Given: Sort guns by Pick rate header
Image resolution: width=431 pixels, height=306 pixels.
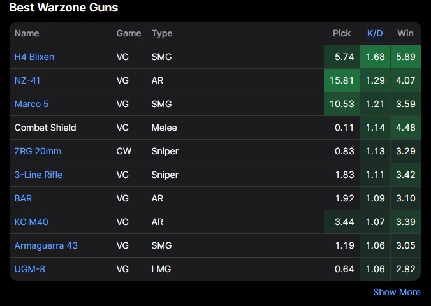Looking at the screenshot, I should coord(342,33).
